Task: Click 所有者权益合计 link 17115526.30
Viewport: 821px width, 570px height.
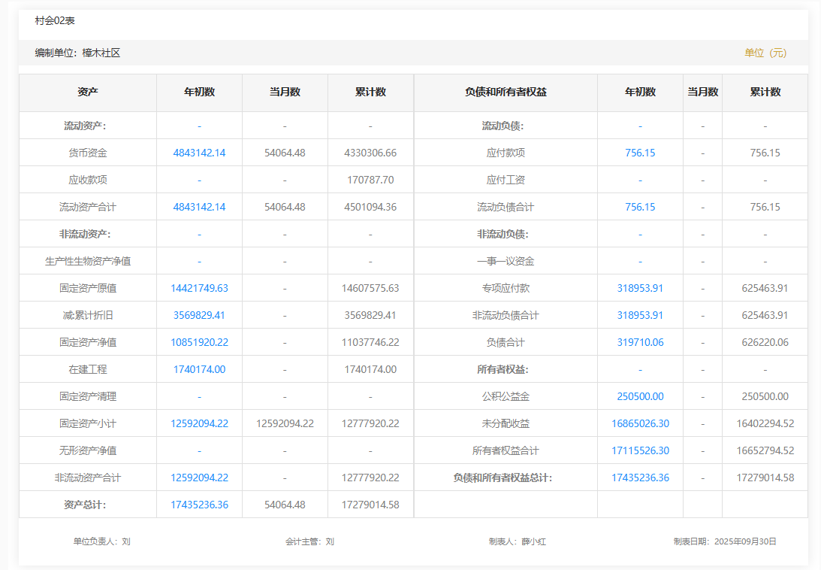Action: tap(640, 450)
